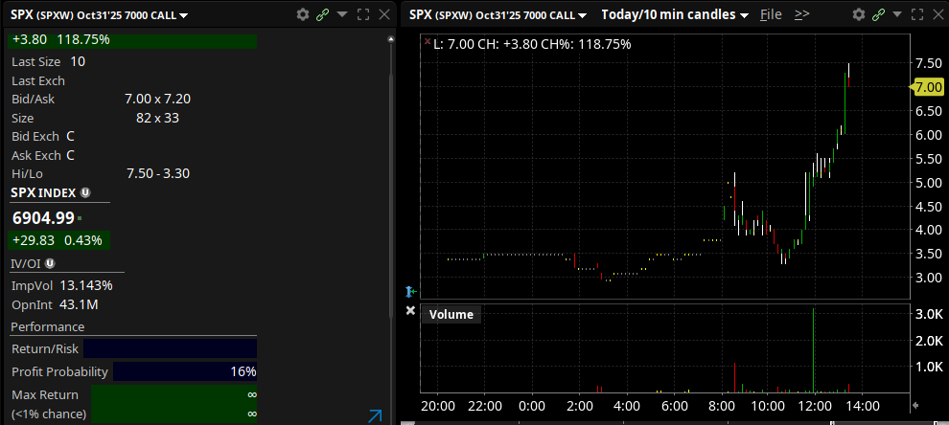
Task: Click the left panel's green link icon
Action: tap(323, 14)
